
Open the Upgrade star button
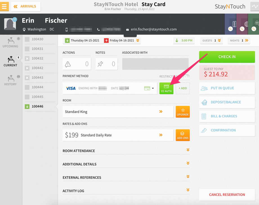click(183, 112)
